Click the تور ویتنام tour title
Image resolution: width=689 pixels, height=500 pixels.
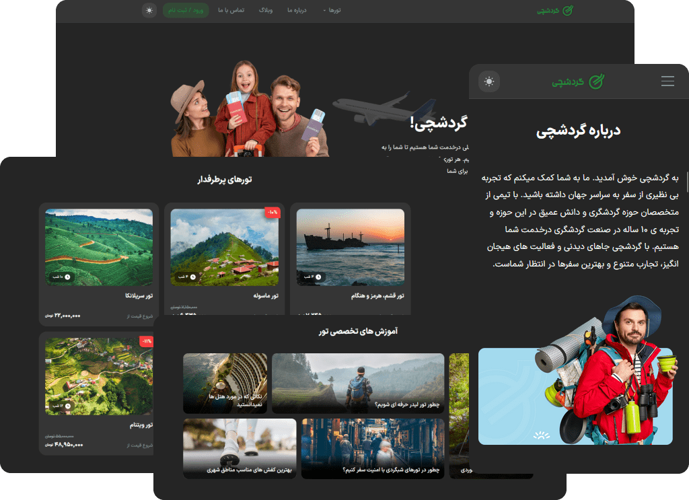(x=140, y=425)
